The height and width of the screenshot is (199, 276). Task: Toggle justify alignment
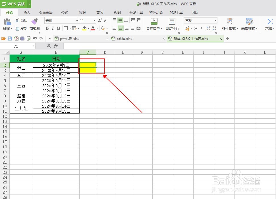click(132, 28)
